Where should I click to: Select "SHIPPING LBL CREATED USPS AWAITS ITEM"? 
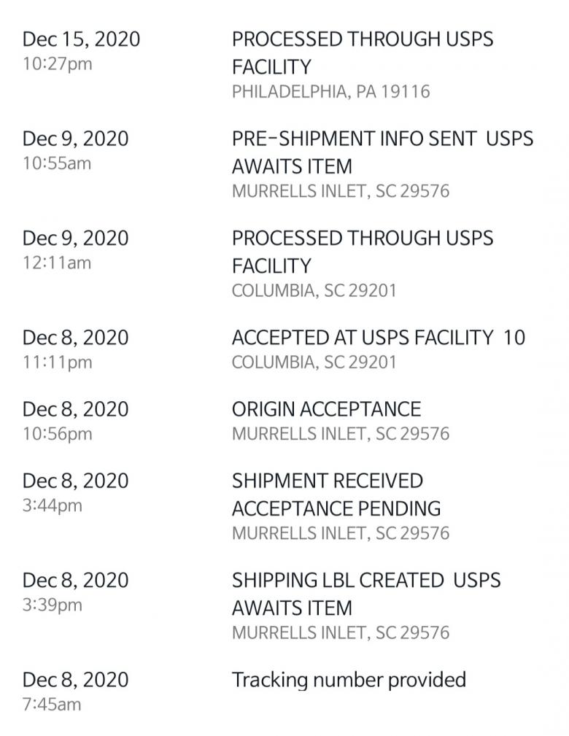point(366,594)
